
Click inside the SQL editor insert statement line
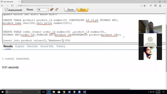coord(37,40)
